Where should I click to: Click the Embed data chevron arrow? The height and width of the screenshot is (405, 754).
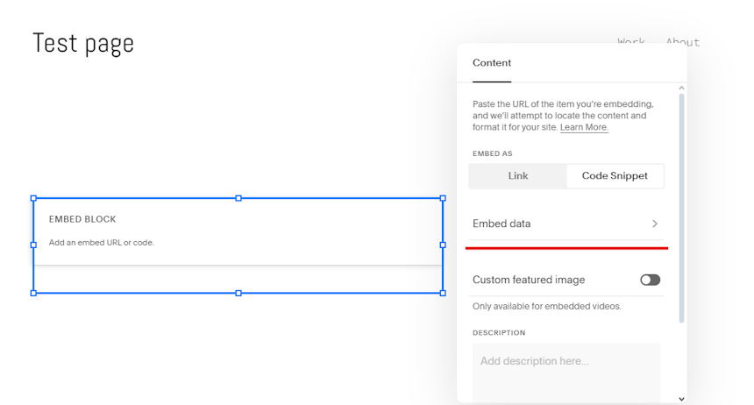(x=654, y=224)
